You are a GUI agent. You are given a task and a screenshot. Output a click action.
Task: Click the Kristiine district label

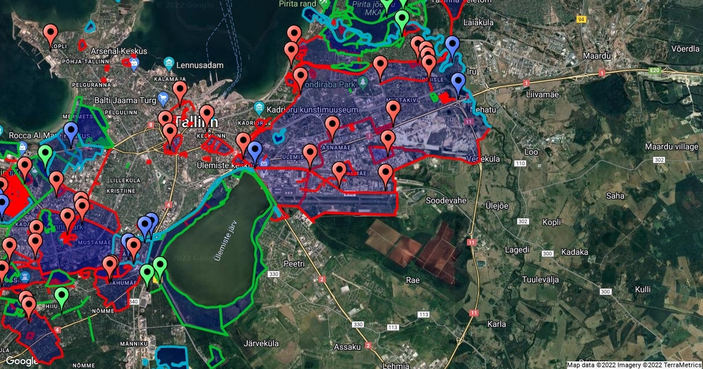tap(120, 191)
